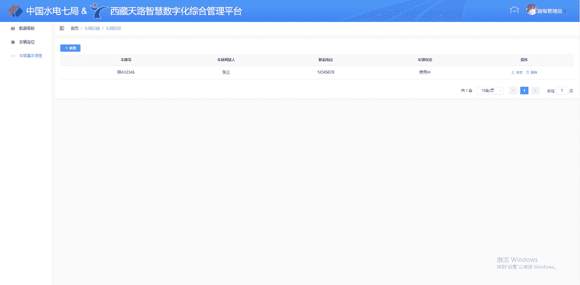Collapse the sidebar using the hamburger icon
580x285 pixels.
point(62,28)
